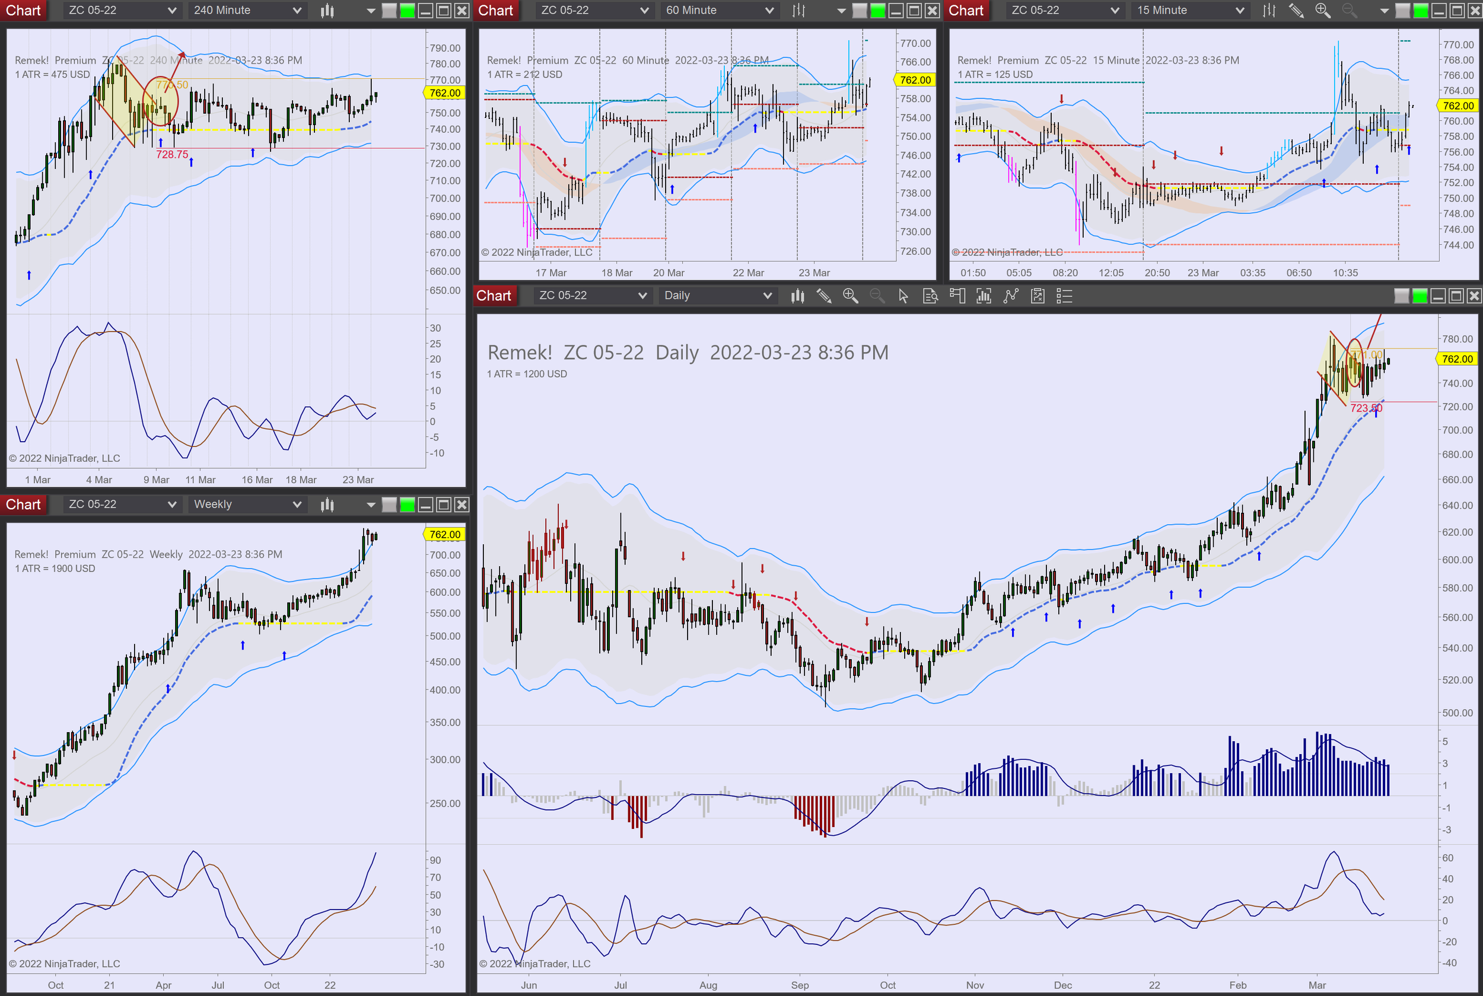Image resolution: width=1483 pixels, height=996 pixels.
Task: Open Properties list icon in Daily chart toolbar
Action: click(x=1064, y=296)
